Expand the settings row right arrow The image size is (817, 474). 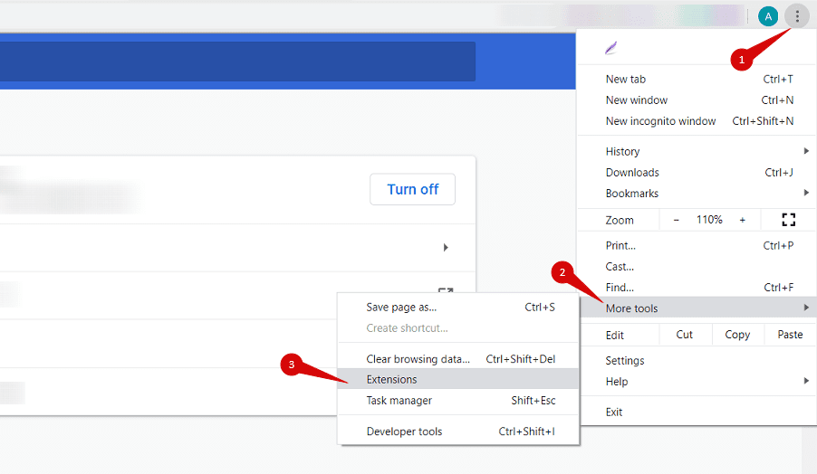[446, 247]
